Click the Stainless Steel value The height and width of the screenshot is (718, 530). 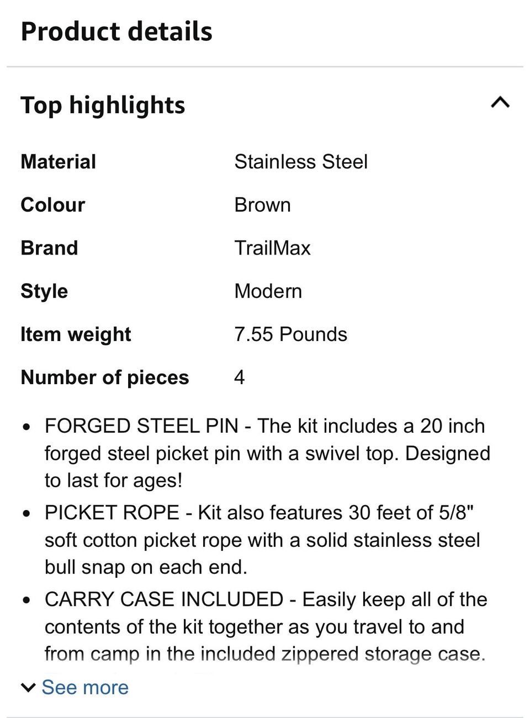pos(301,162)
